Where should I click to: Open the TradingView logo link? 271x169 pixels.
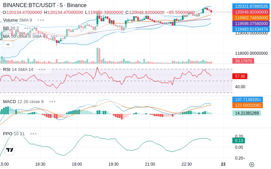pyautogui.click(x=10, y=150)
